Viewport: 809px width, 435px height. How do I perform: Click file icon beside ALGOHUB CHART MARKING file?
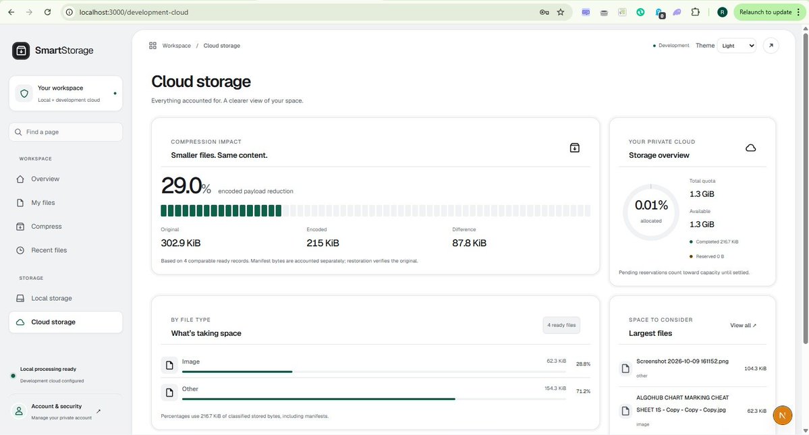click(x=625, y=411)
